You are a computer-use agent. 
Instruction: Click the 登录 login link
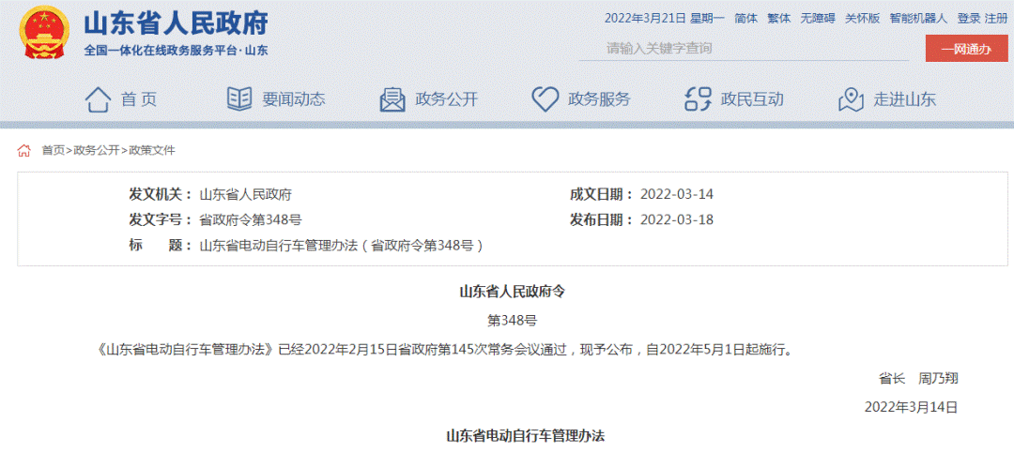968,18
